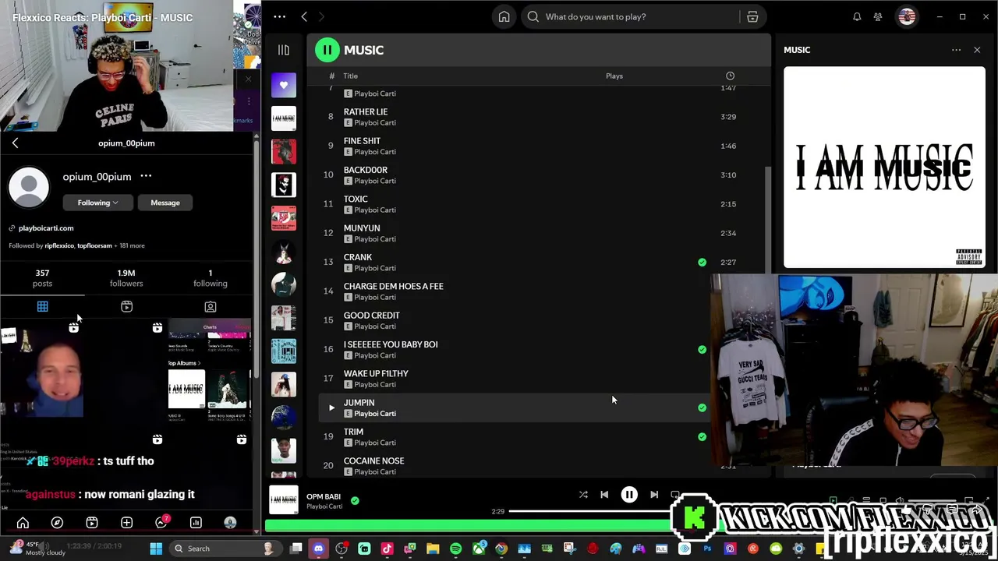
Task: Toggle the saved checkmark on I SEEEEEE YOU BABY BOI
Action: point(702,350)
